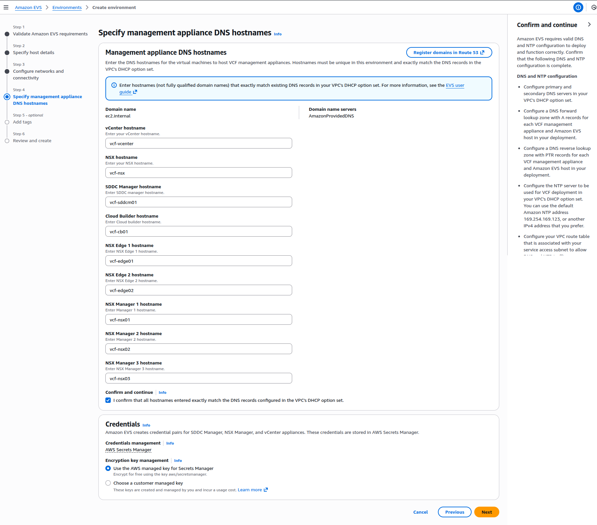The width and height of the screenshot is (597, 525).
Task: Click the Previous button
Action: (454, 512)
